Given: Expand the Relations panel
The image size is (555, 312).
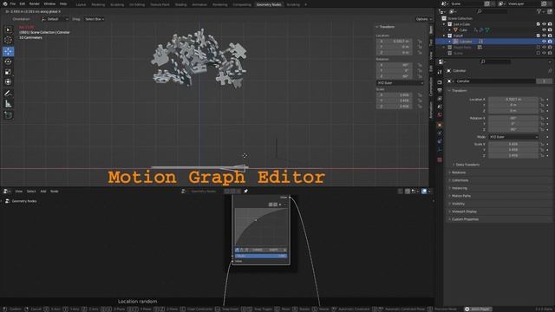Looking at the screenshot, I should click(458, 172).
